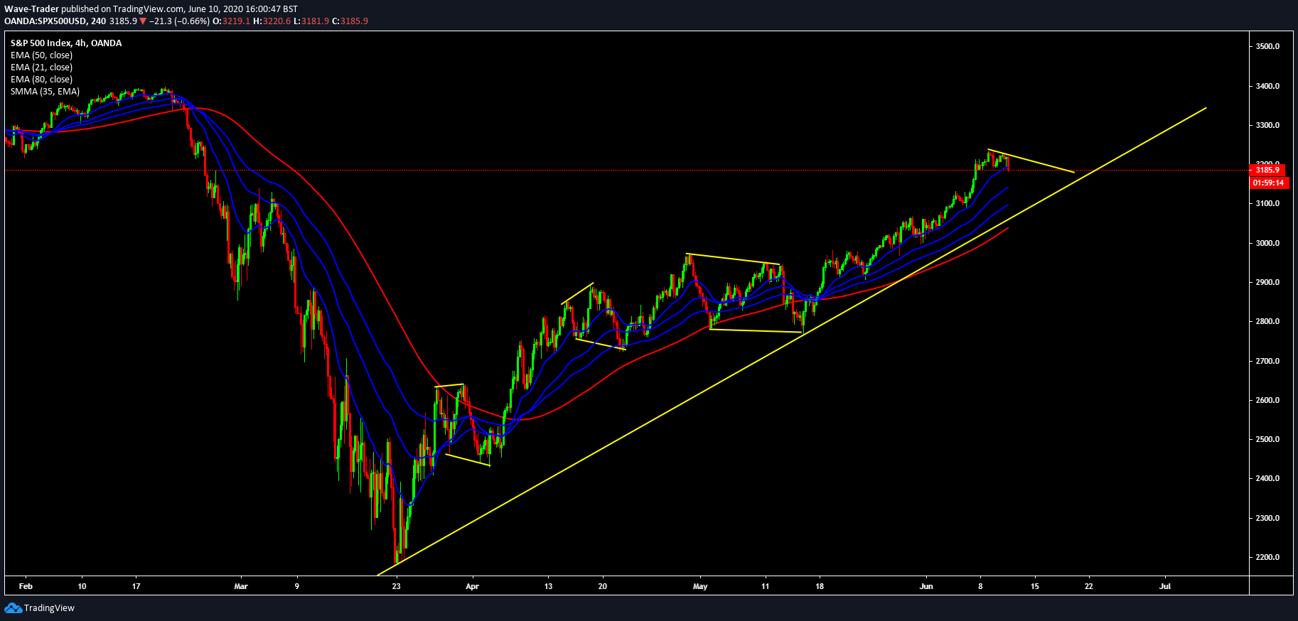This screenshot has height=621, width=1298.
Task: Click the −21.3 (−0.66%) change value
Action: [180, 21]
